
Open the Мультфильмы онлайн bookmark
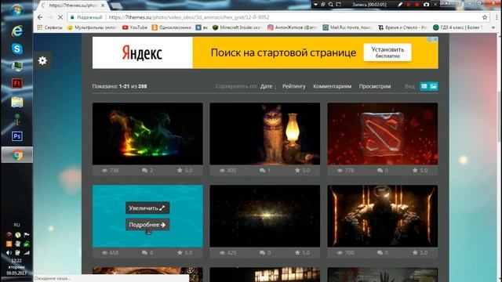click(x=92, y=27)
